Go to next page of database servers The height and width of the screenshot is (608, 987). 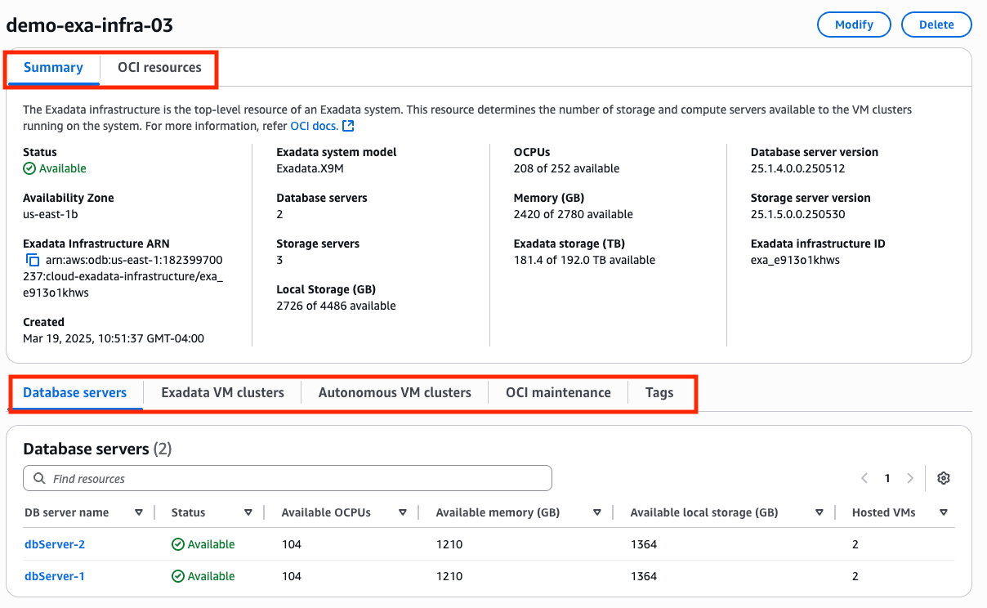(910, 478)
